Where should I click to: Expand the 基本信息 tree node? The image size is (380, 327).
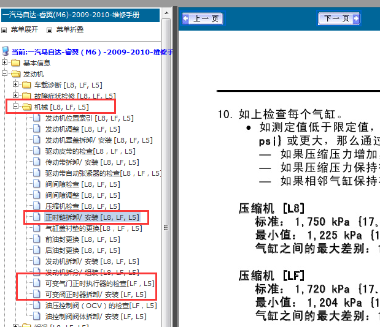(x=4, y=62)
